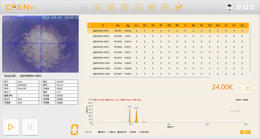Click the orange Au button below spectrum
This screenshot has height=139, width=260.
pos(242,132)
